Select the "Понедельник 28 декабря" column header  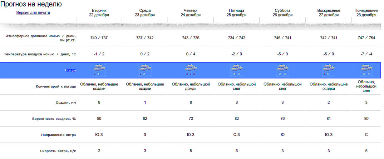(366, 13)
